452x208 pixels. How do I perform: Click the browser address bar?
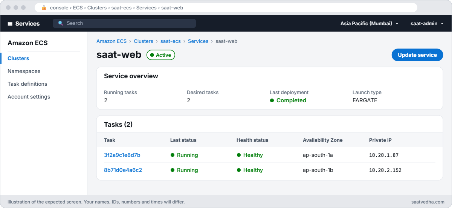tap(226, 8)
